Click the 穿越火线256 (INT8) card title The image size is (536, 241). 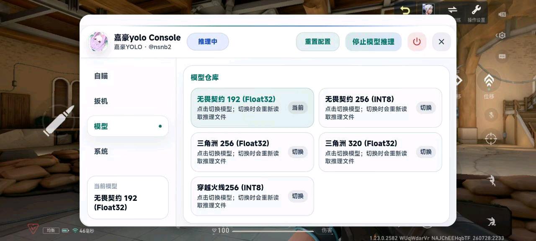tap(230, 187)
